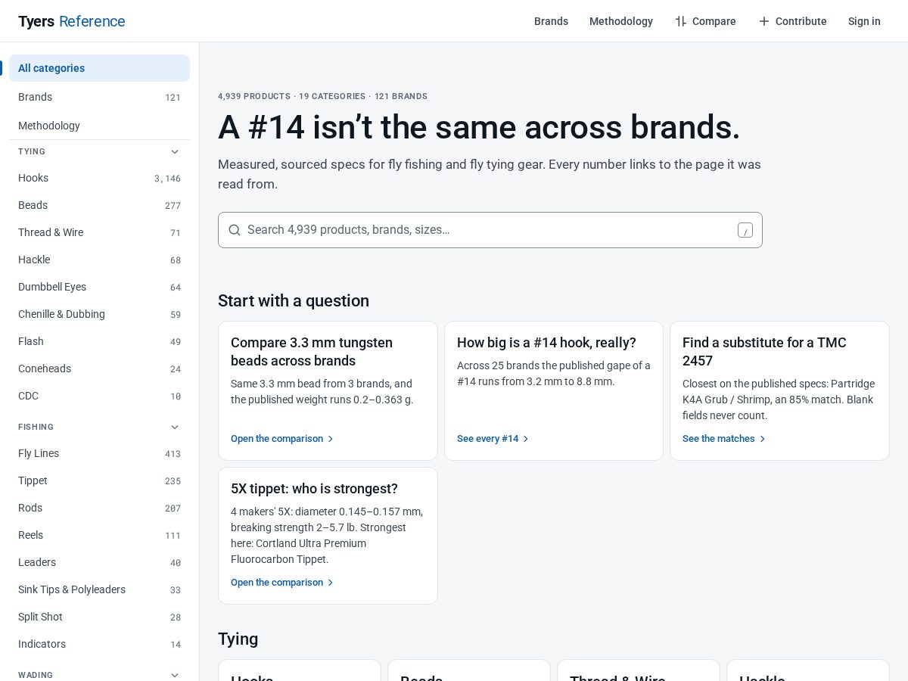Click arrow after 5X tippet 'Open the comparison'
Image resolution: width=908 pixels, height=681 pixels.
pyautogui.click(x=330, y=583)
